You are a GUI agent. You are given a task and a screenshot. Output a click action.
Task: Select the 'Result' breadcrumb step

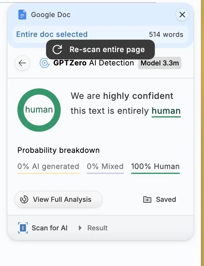click(97, 228)
